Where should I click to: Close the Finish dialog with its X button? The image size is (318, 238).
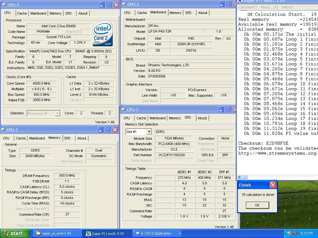[273, 185]
